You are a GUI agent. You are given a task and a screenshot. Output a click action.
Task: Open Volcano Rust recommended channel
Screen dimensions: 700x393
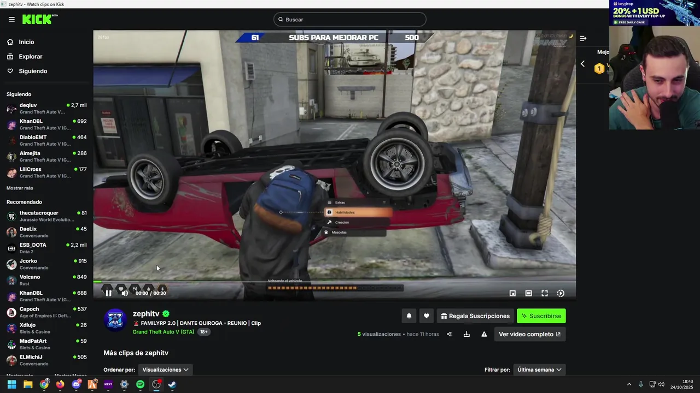coord(46,280)
